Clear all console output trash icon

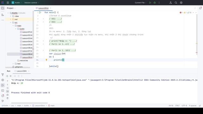tap(8, 98)
